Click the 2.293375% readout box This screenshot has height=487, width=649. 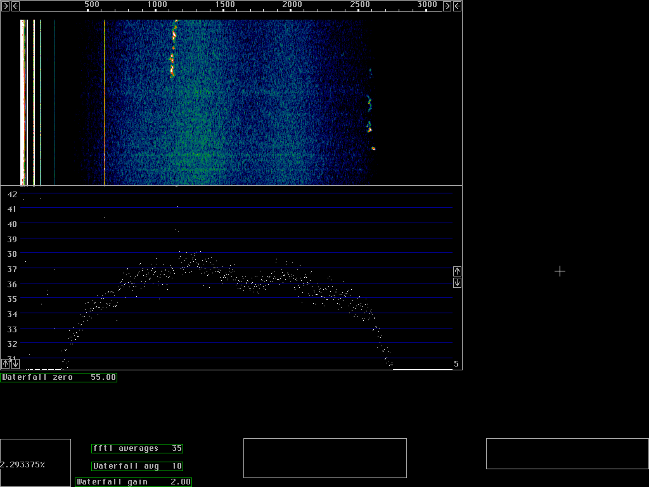coord(35,463)
